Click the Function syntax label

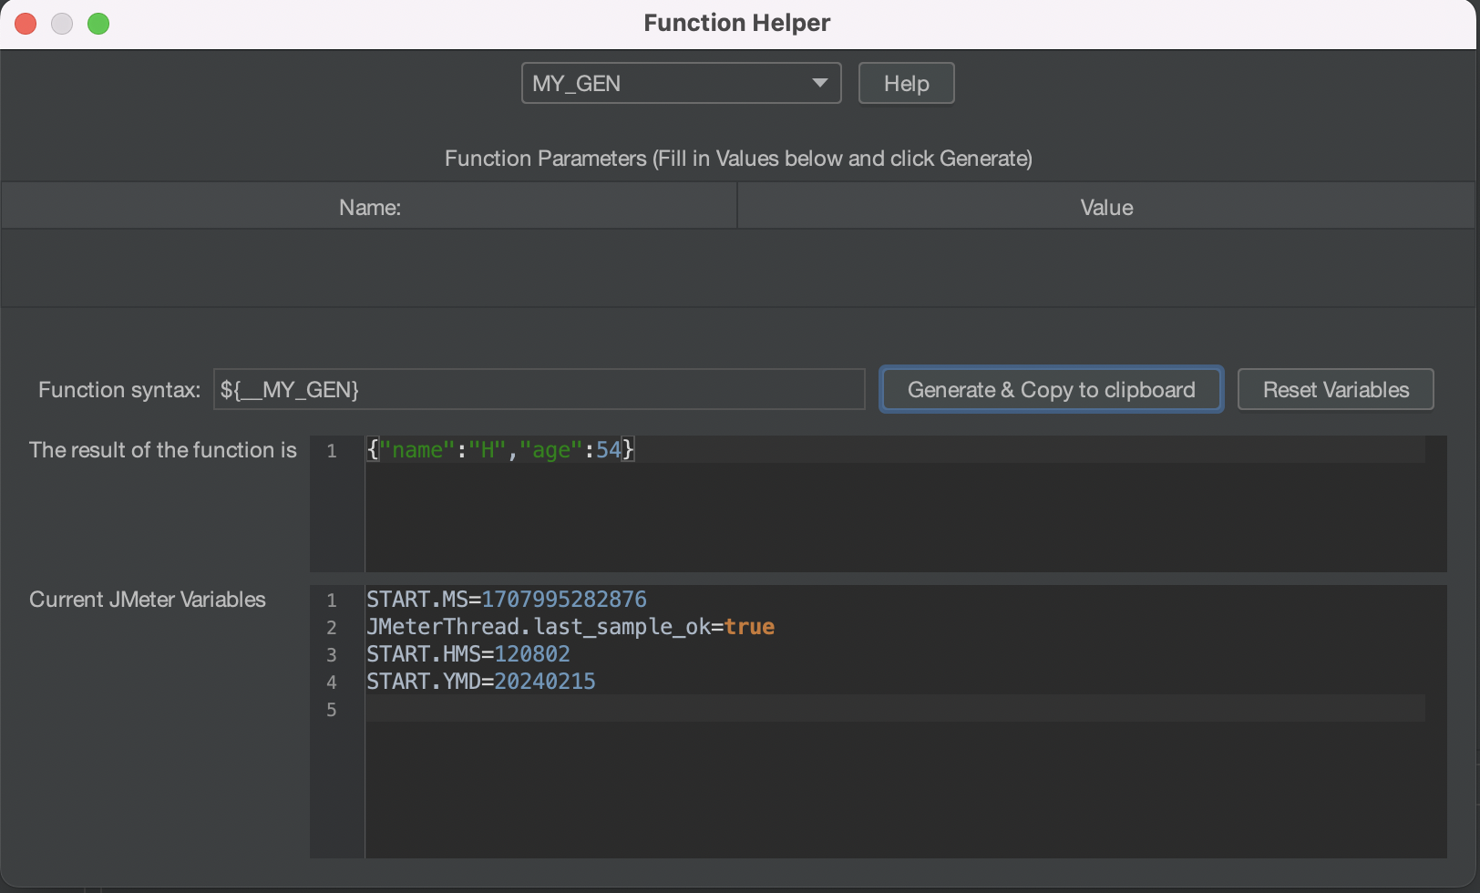(119, 390)
